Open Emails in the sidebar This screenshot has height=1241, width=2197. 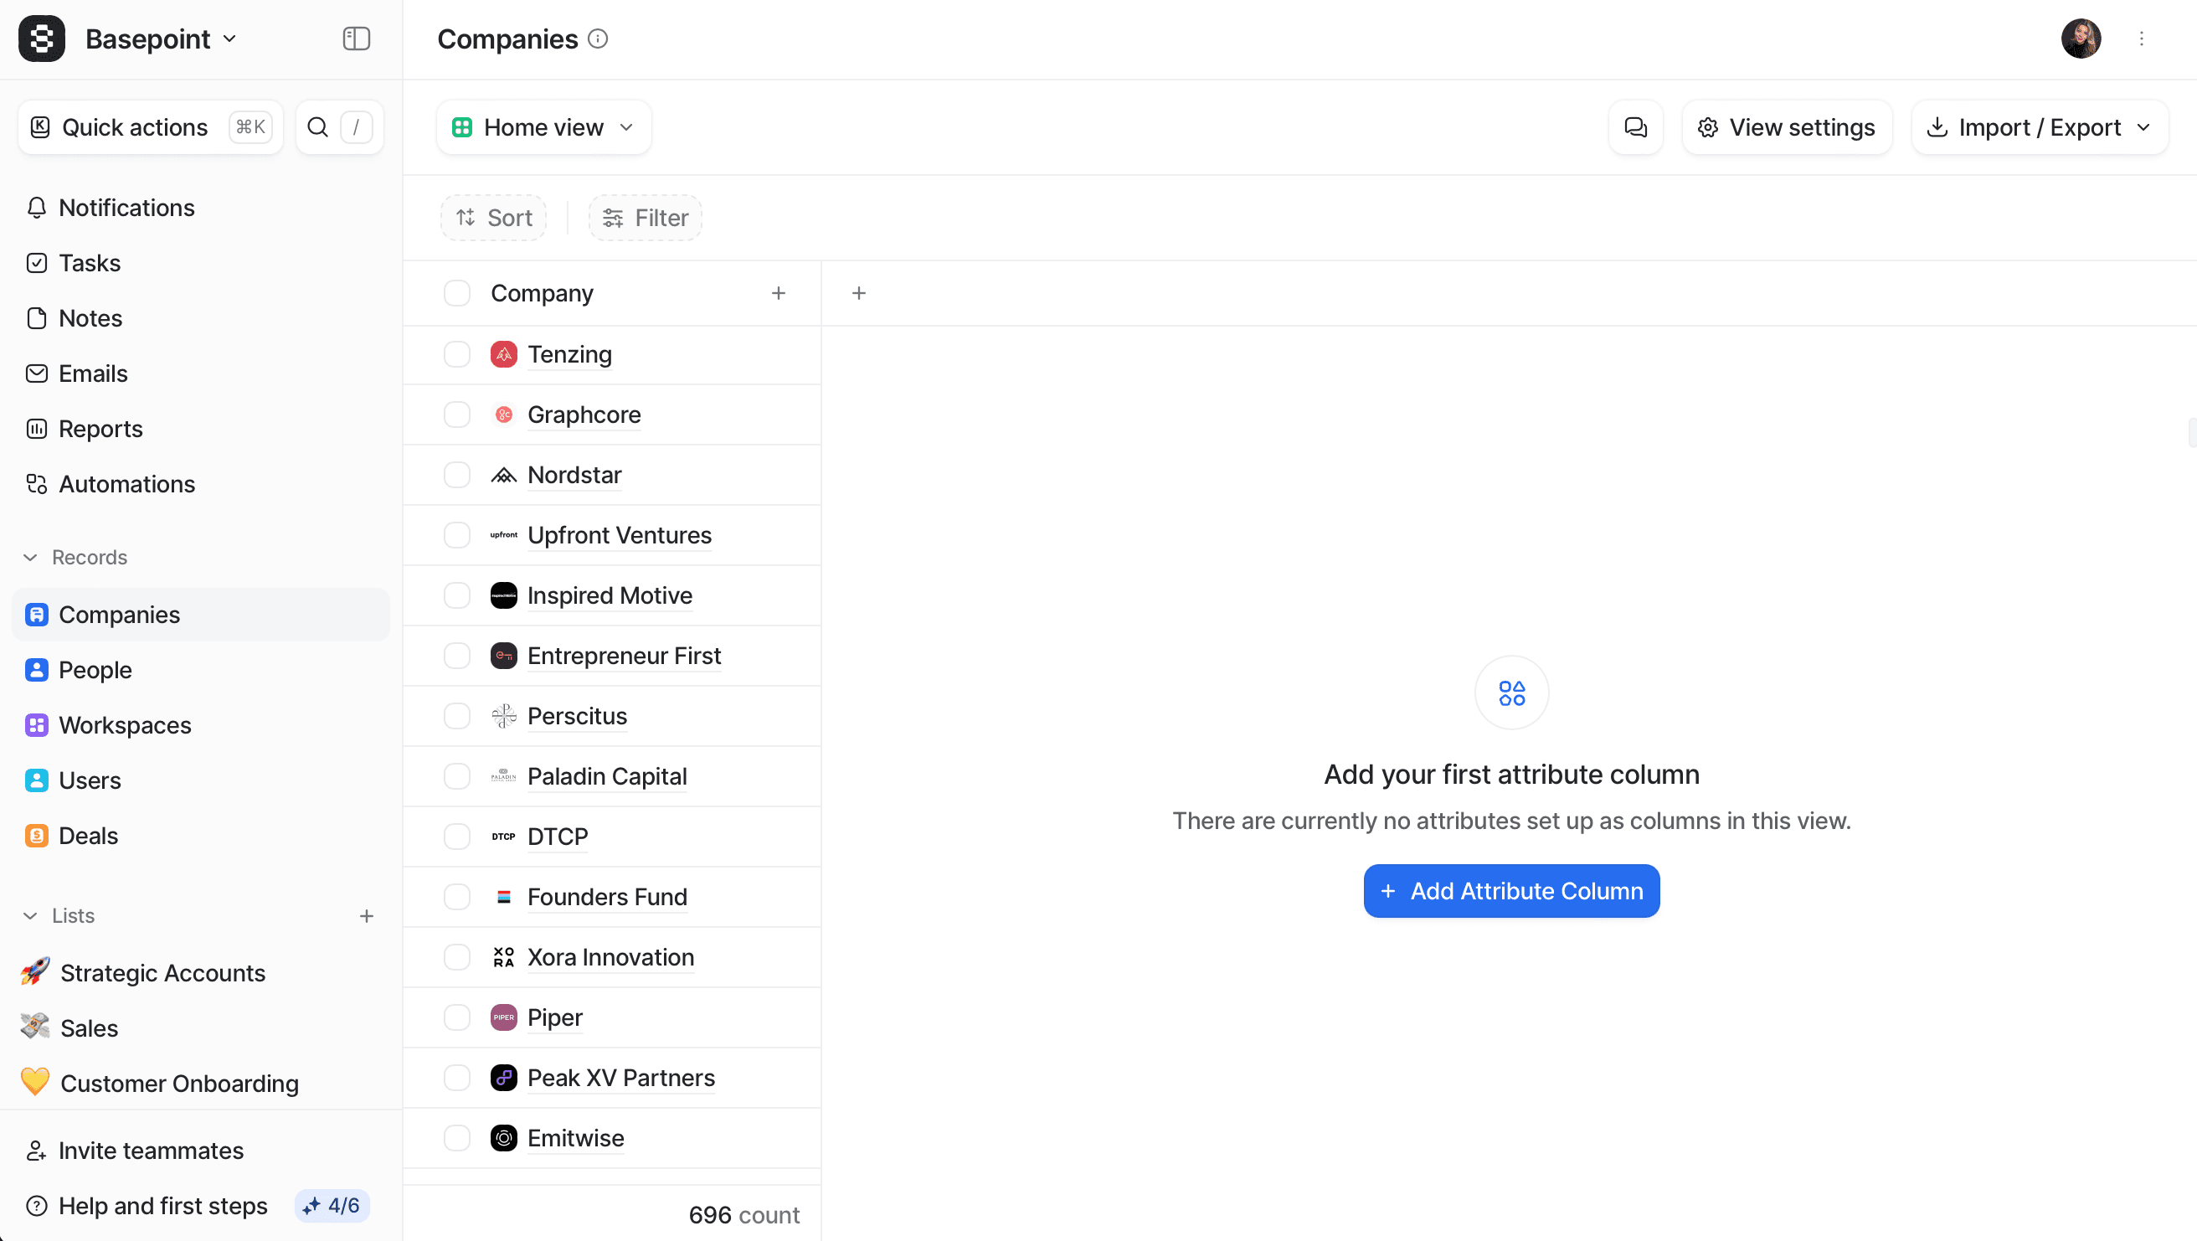[x=201, y=373]
